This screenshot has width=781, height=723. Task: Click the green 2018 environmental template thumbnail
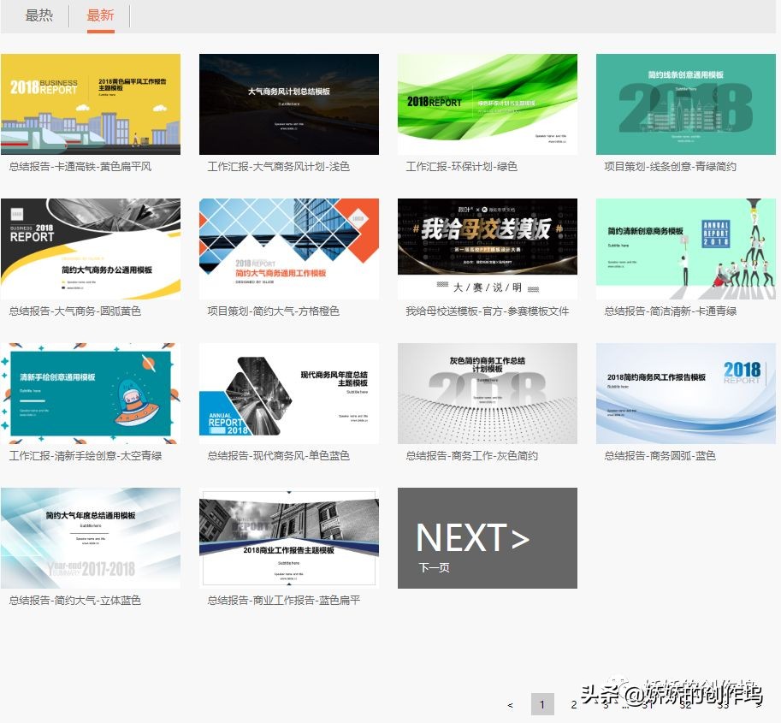487,104
